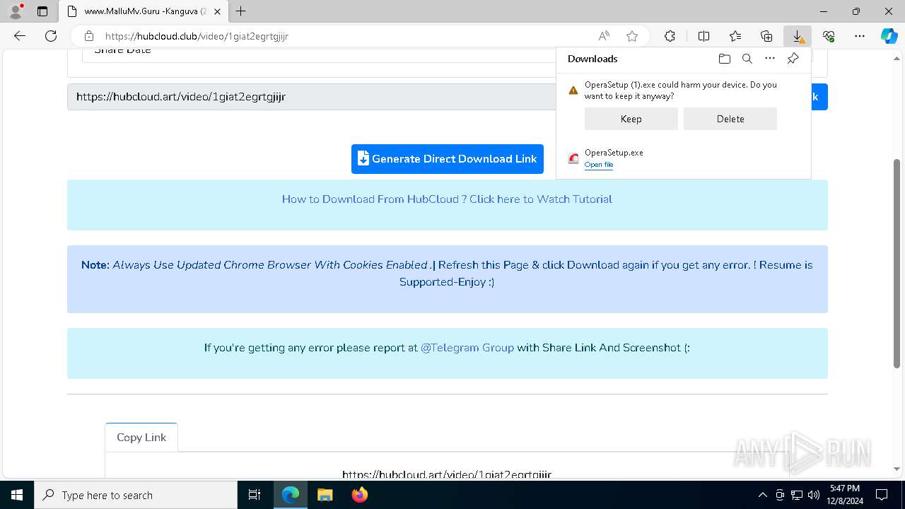The height and width of the screenshot is (509, 905).
Task: Open the volume control tray icon
Action: tap(813, 495)
